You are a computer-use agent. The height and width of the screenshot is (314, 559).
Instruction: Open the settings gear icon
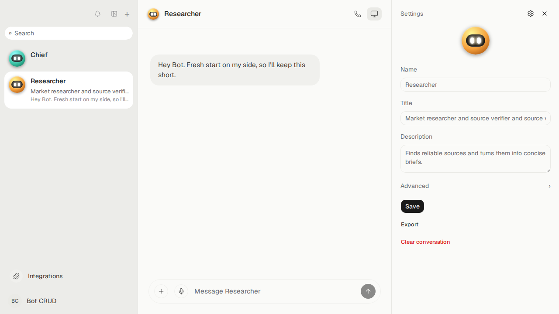point(531,14)
